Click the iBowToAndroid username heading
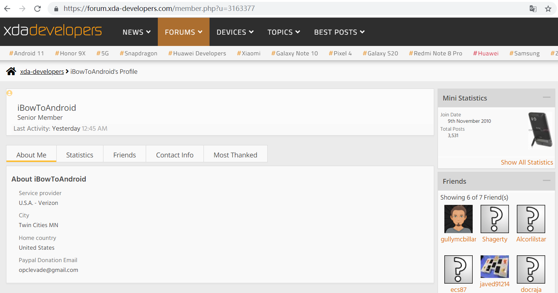 (47, 108)
